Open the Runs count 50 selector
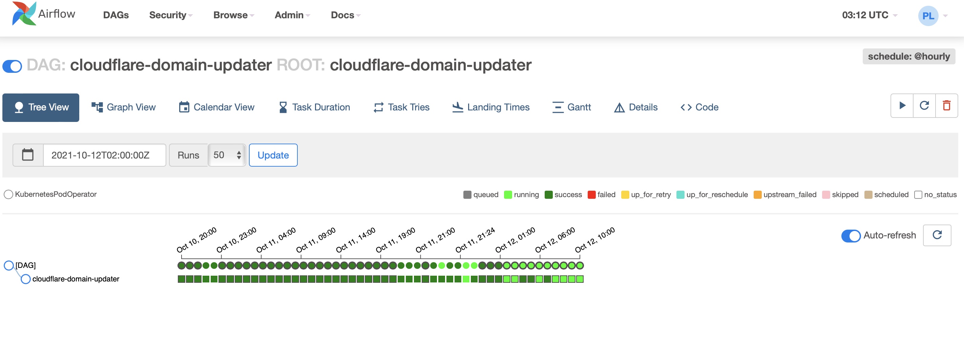The image size is (964, 338). tap(227, 155)
